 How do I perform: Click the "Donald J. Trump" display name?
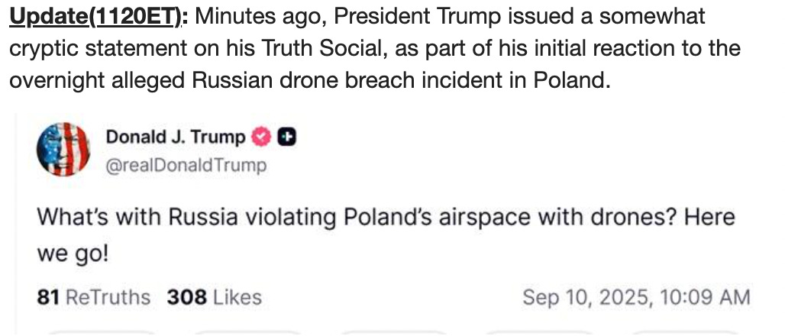(176, 137)
